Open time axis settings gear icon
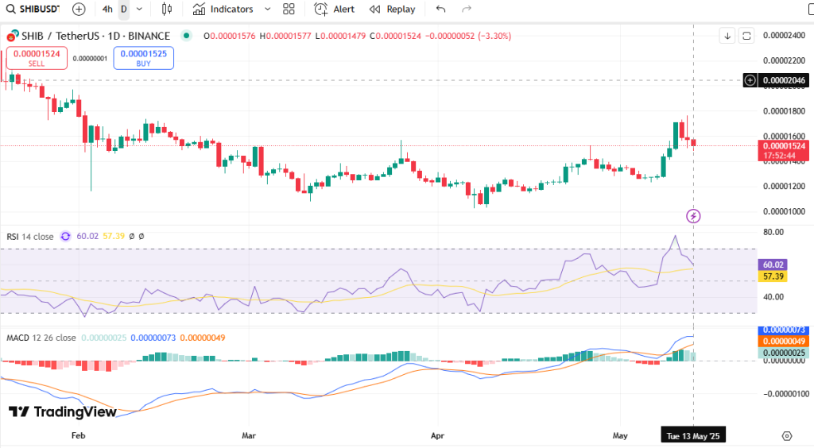The width and height of the screenshot is (814, 448). point(787,436)
